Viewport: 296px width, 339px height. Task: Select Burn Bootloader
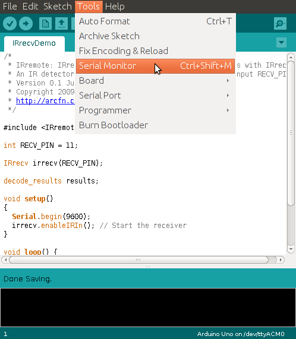155,125
